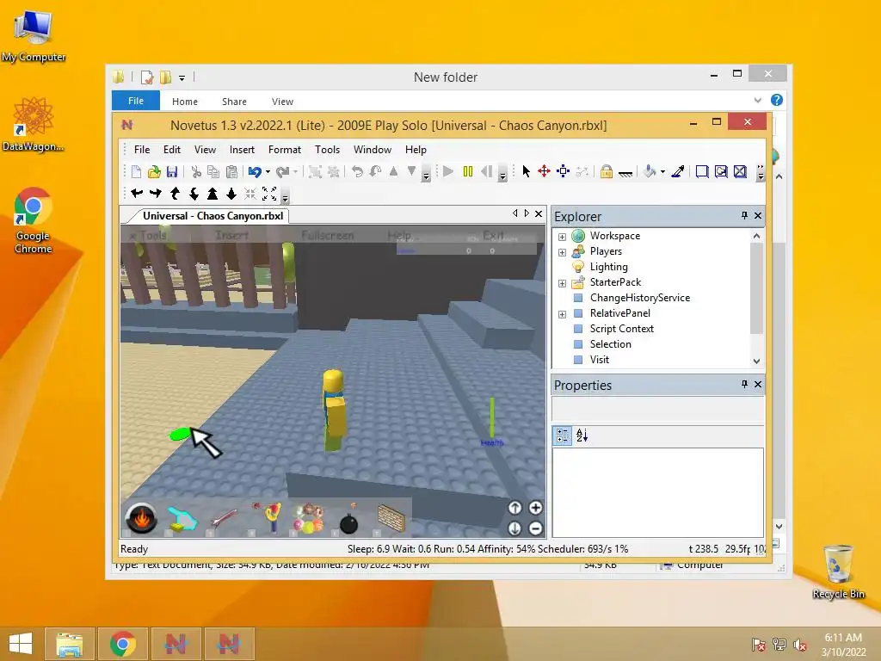Select the red Move drag tool
The image size is (881, 661).
[x=544, y=171]
